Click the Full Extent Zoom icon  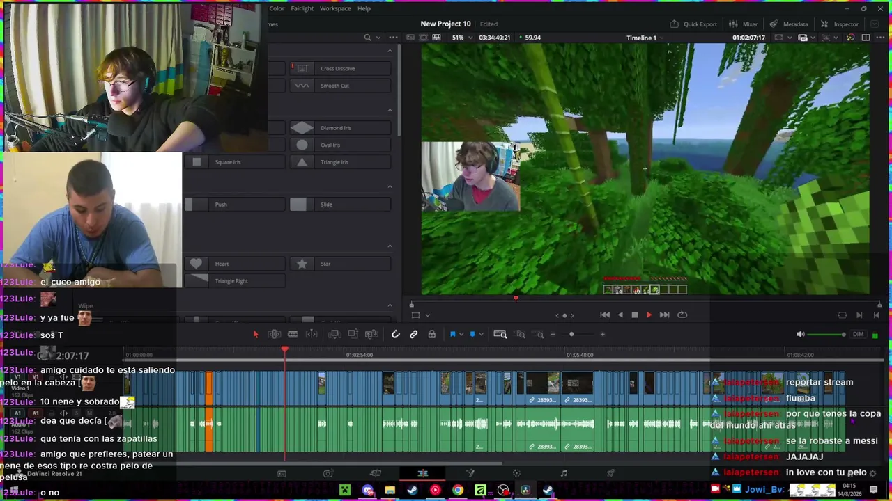500,335
